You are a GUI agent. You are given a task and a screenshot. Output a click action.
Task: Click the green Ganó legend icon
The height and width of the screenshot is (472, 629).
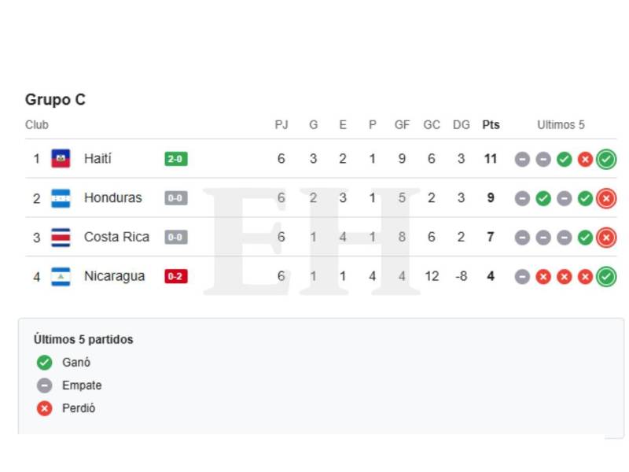[x=45, y=363]
